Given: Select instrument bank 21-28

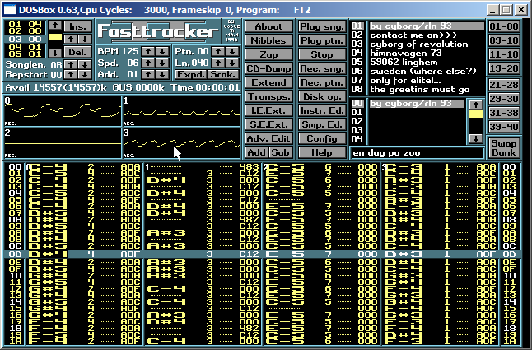Looking at the screenshot, I should [504, 85].
